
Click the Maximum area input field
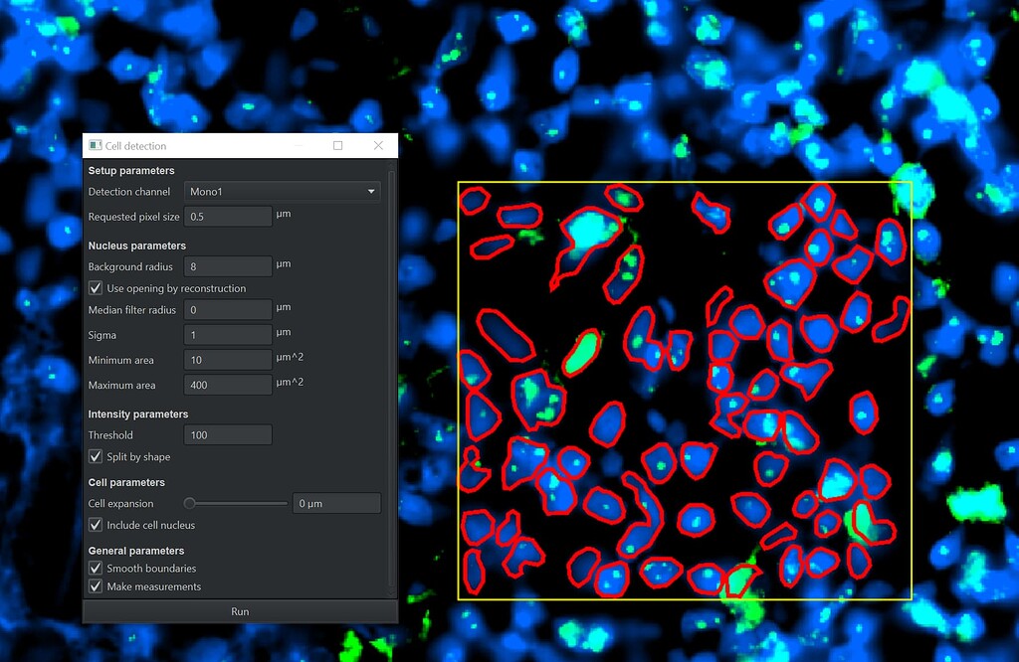[227, 385]
